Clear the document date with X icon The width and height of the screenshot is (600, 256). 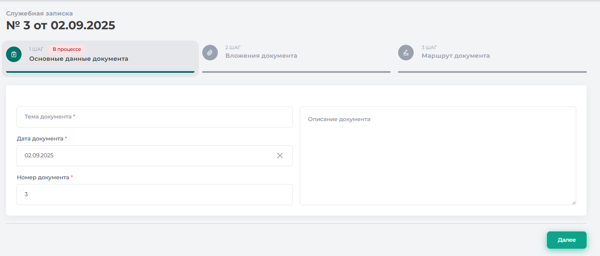click(280, 156)
